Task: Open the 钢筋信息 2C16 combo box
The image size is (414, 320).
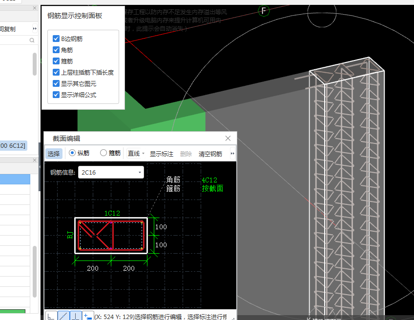Action: click(111, 172)
